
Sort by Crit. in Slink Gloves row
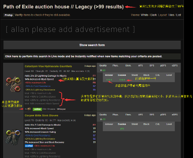click(157, 124)
